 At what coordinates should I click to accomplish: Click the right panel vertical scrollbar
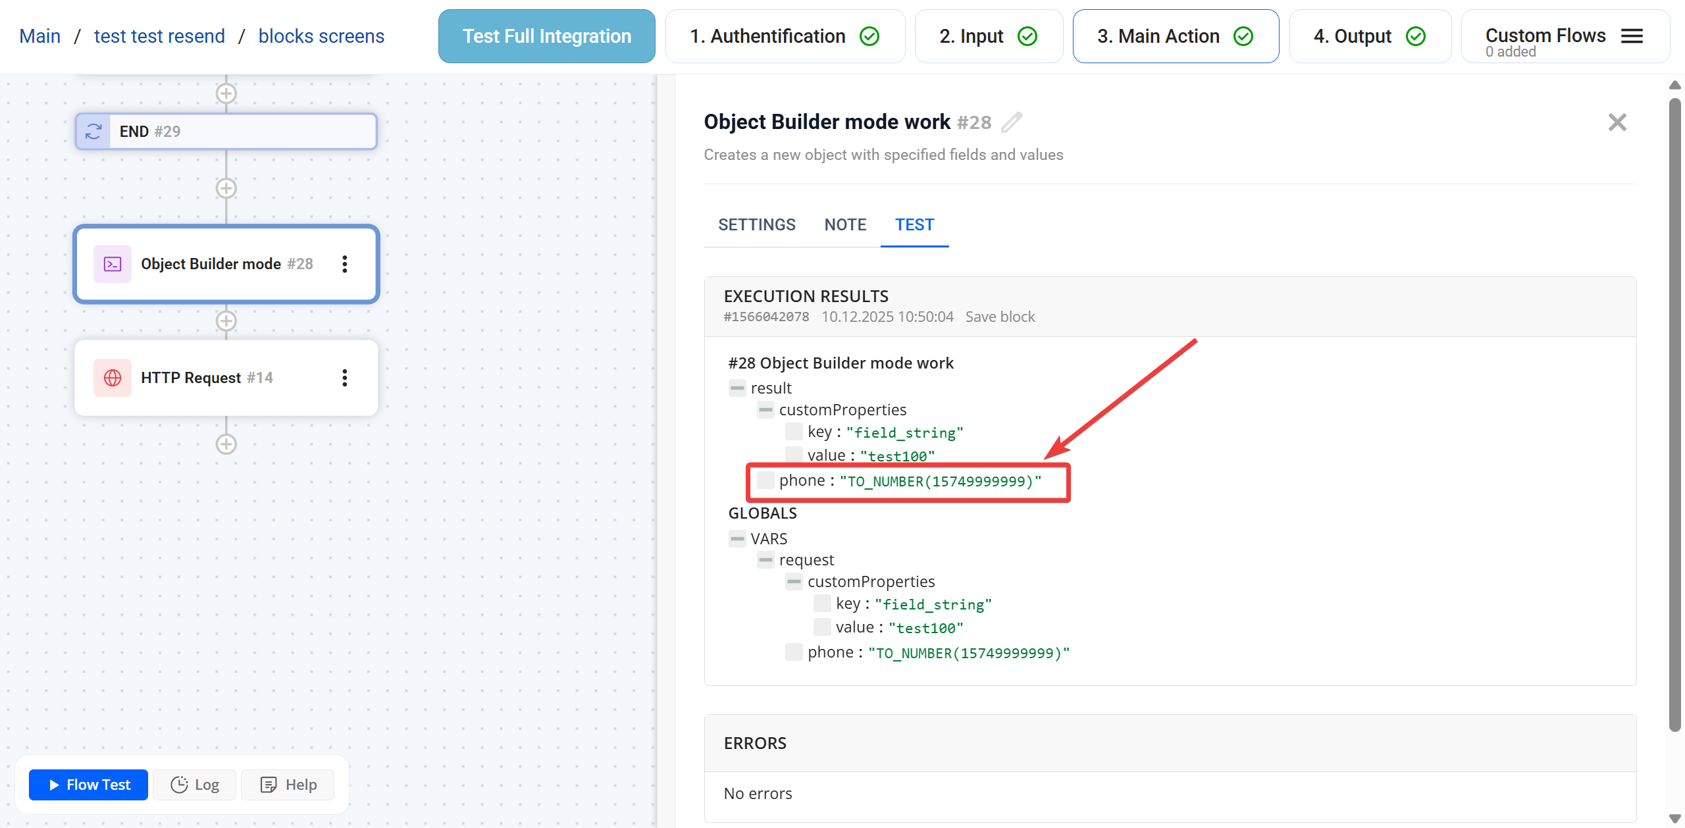point(1674,415)
